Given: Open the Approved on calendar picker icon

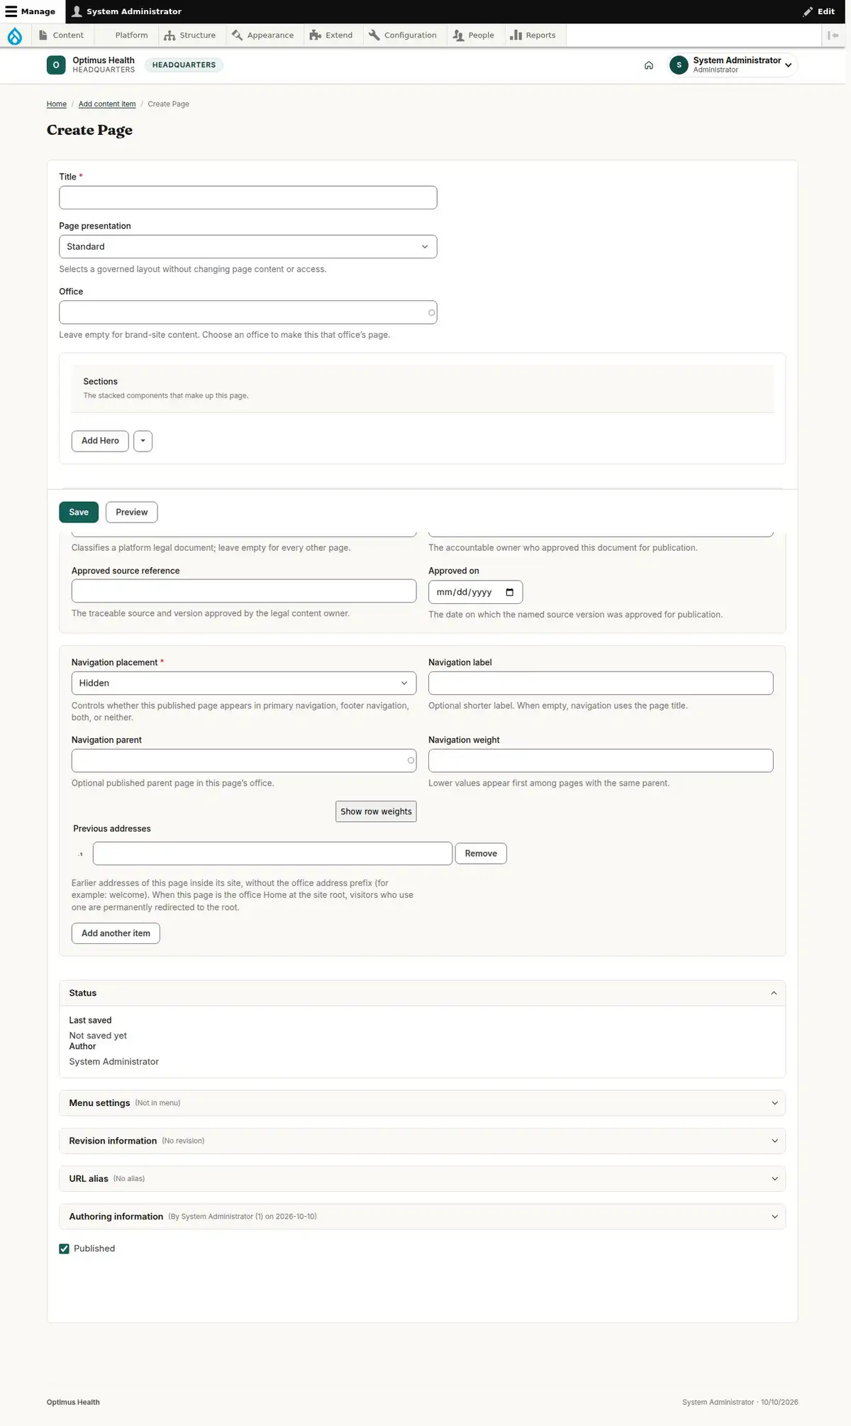Looking at the screenshot, I should click(x=510, y=592).
